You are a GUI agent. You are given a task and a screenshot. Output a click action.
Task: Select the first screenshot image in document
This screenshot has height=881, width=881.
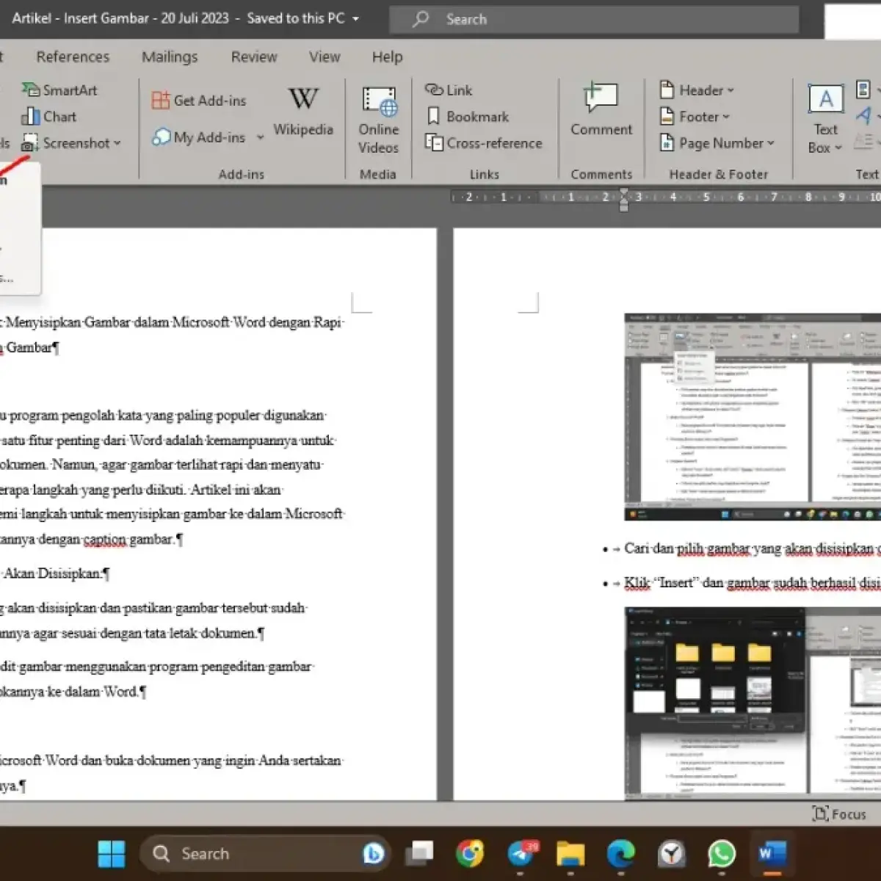(753, 417)
